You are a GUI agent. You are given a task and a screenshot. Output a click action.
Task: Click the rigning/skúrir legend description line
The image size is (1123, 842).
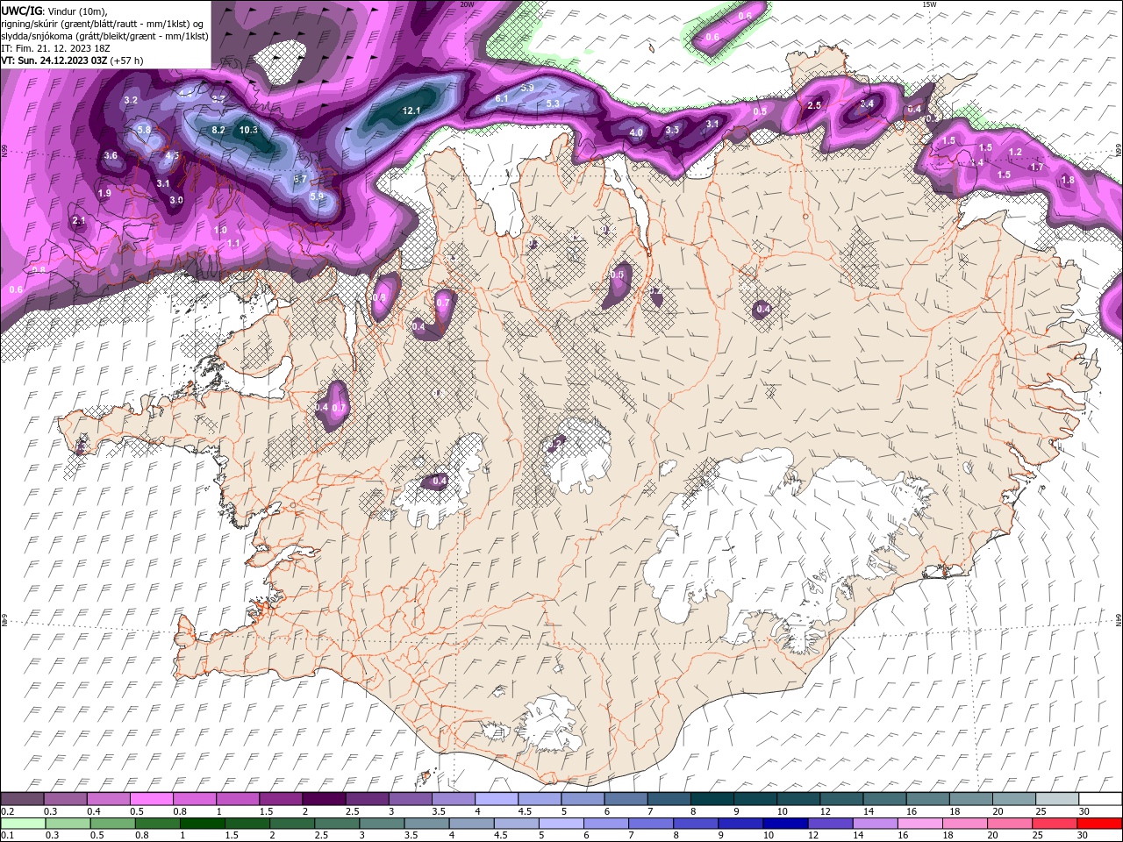pos(104,24)
